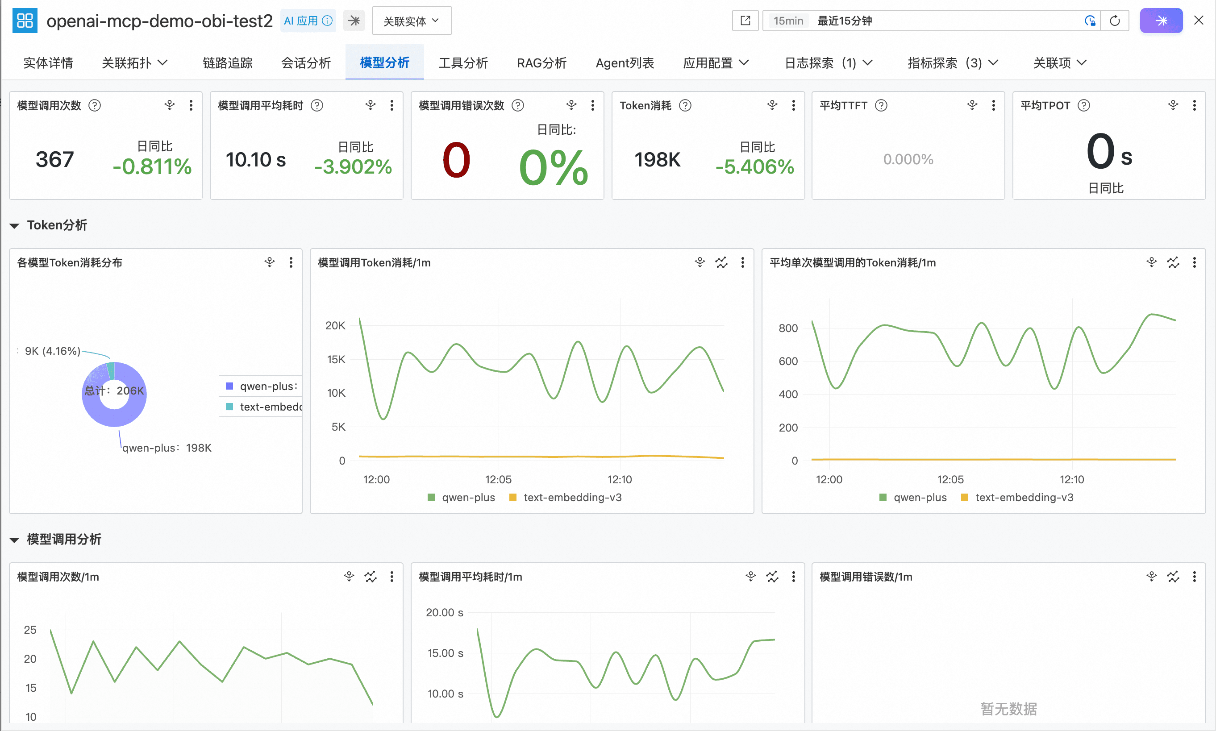Click help icon for 平均TTFT
This screenshot has height=731, width=1216.
882,105
